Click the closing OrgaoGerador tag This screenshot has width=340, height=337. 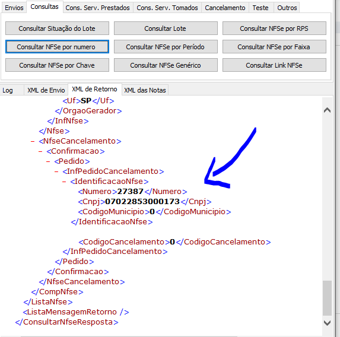click(88, 111)
